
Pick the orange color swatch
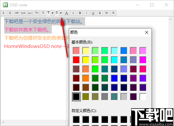(86, 78)
